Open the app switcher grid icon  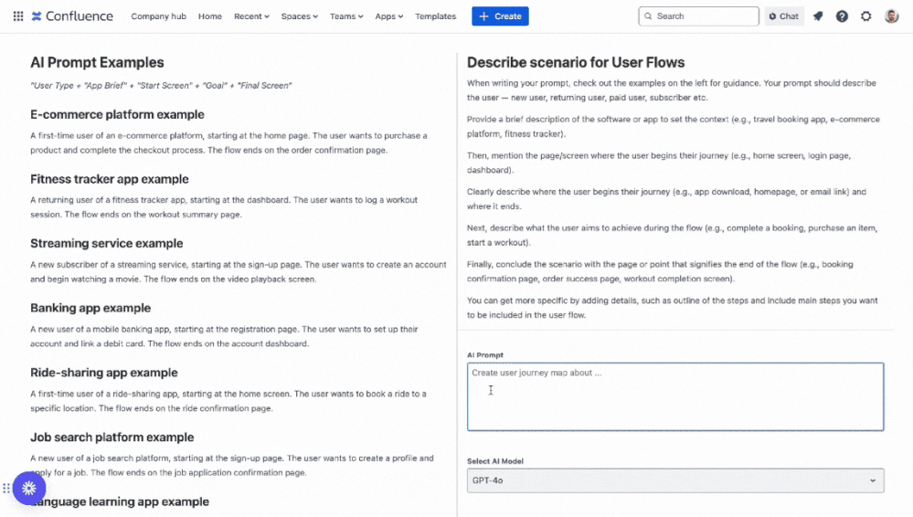click(18, 16)
